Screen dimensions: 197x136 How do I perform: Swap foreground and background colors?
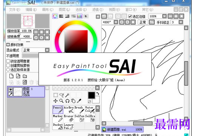click(x=98, y=94)
